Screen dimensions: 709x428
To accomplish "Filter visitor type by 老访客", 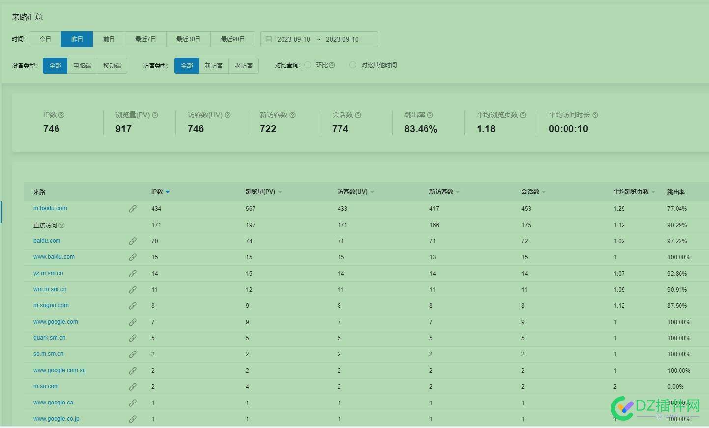I will point(244,66).
